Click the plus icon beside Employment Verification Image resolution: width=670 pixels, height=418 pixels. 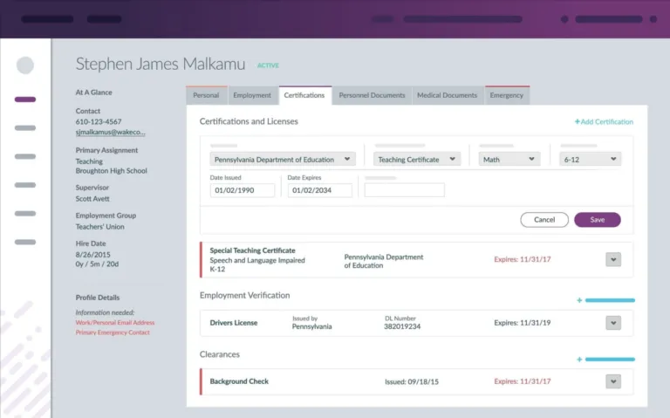pos(579,300)
